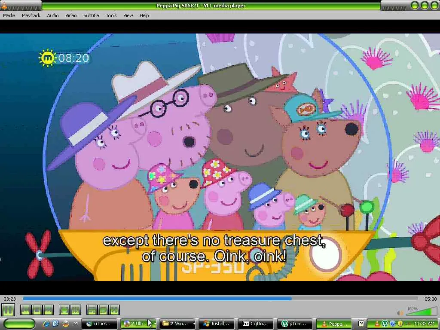Switch to the µTorr... taskbar window
440x330 pixels.
click(x=295, y=324)
